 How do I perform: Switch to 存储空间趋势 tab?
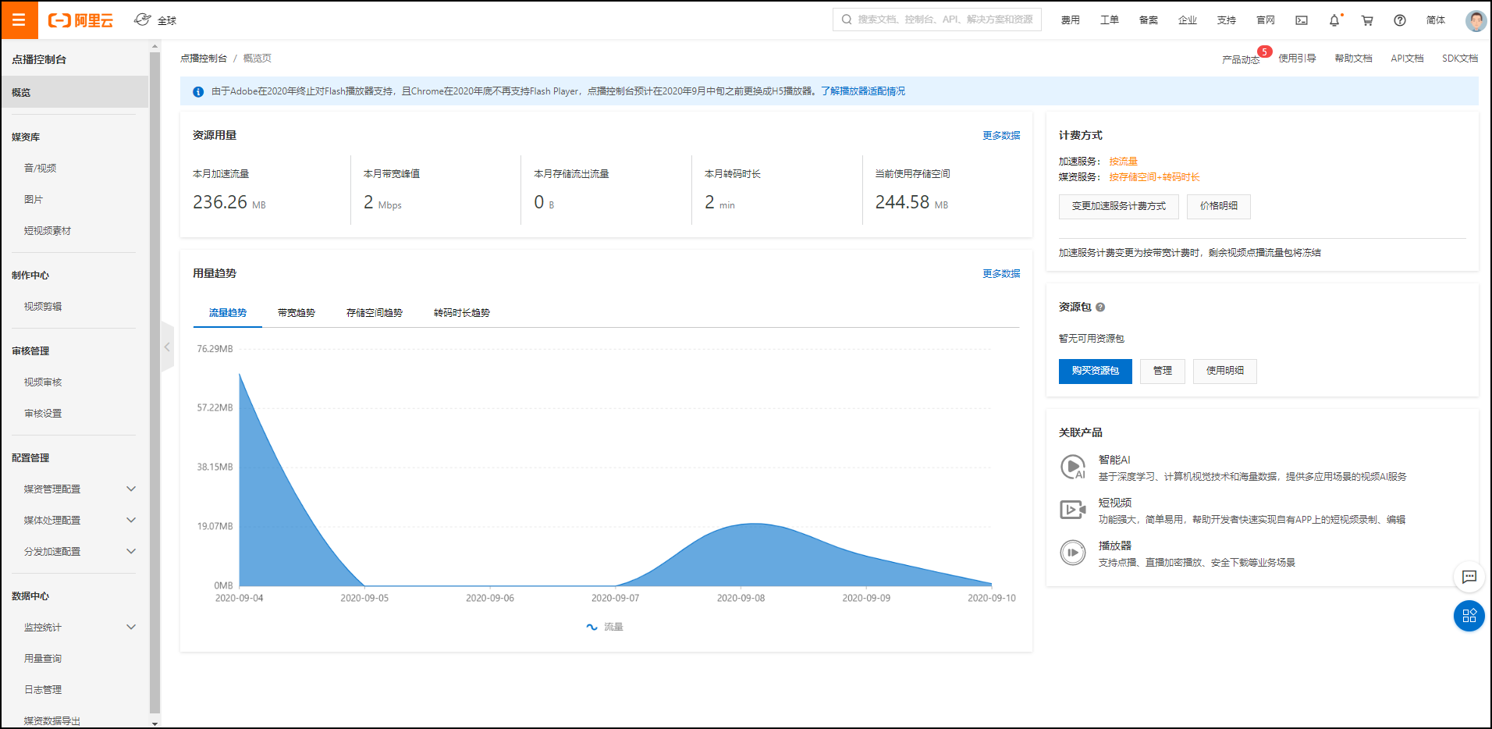tap(375, 313)
